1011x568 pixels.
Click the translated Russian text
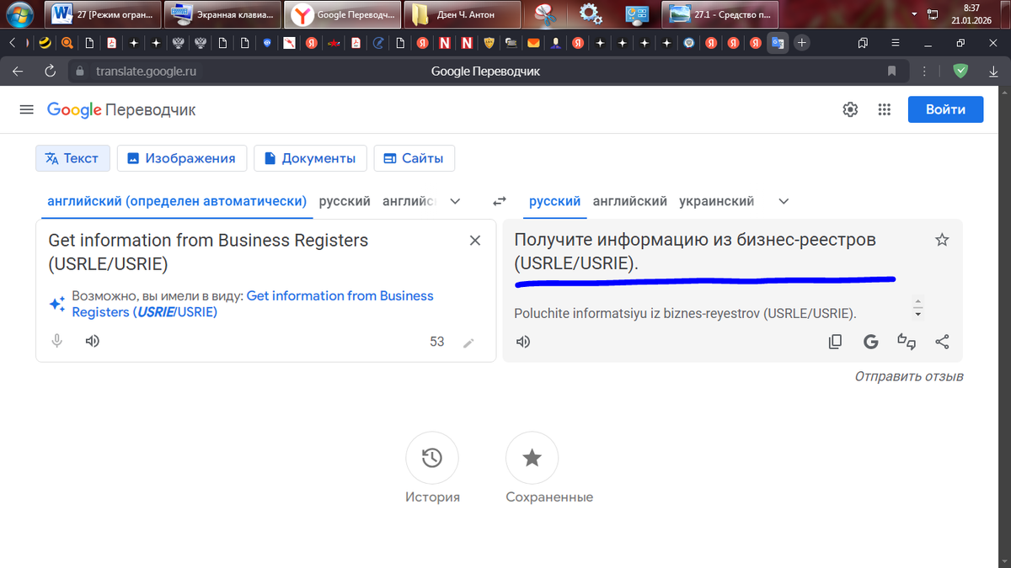coord(695,252)
